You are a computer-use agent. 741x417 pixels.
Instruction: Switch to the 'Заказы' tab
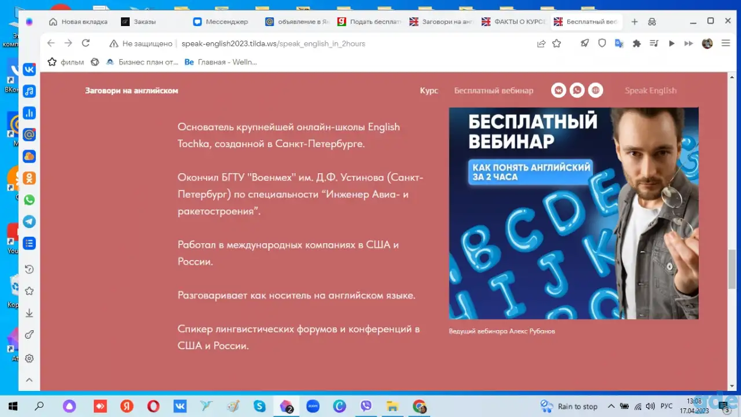pos(151,21)
